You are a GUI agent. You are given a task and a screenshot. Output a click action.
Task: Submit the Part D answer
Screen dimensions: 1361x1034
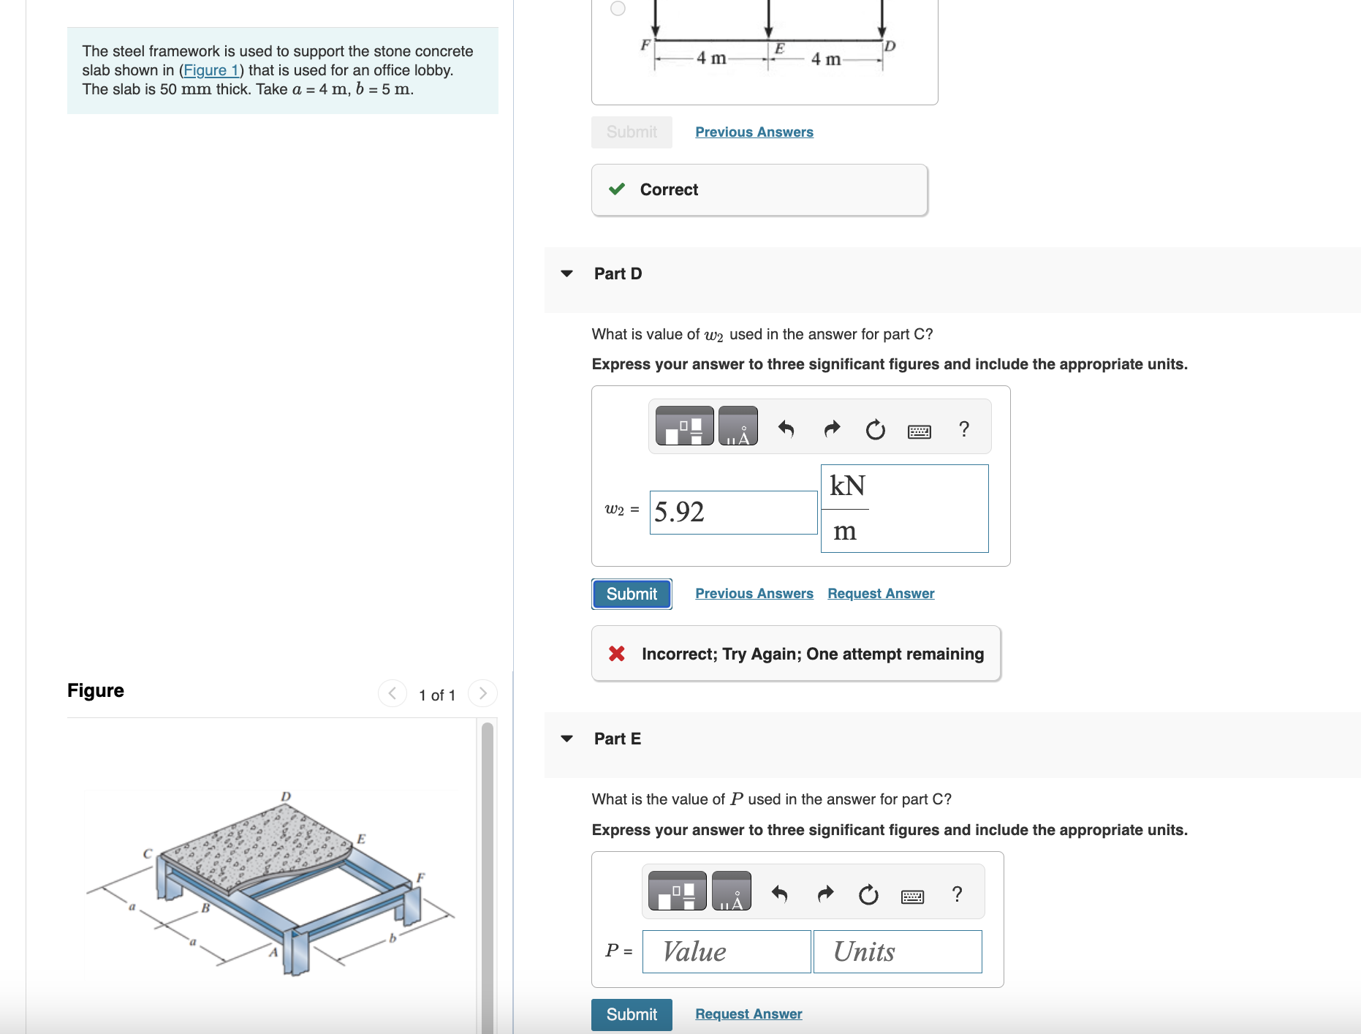point(632,594)
